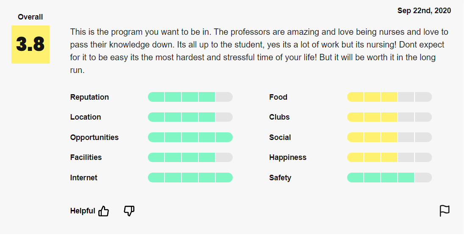Flag this review with the flag icon
This screenshot has width=465, height=235.
click(x=444, y=211)
